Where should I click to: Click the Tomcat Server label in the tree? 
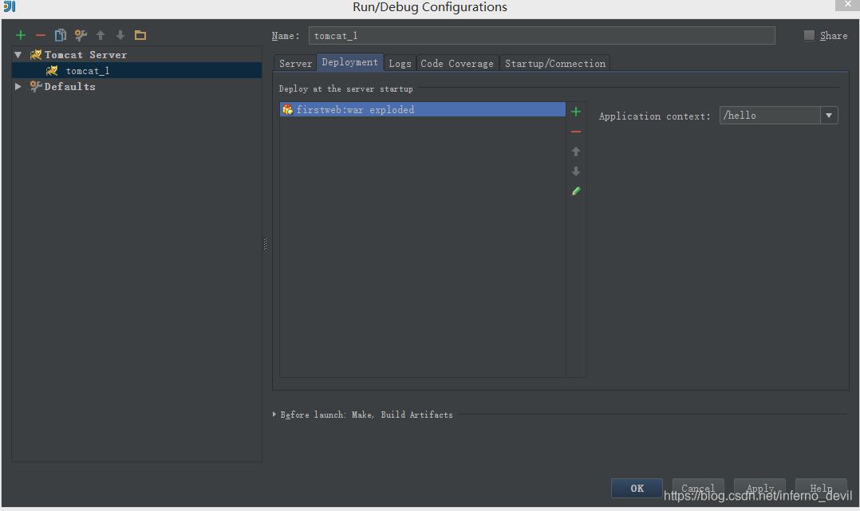85,55
